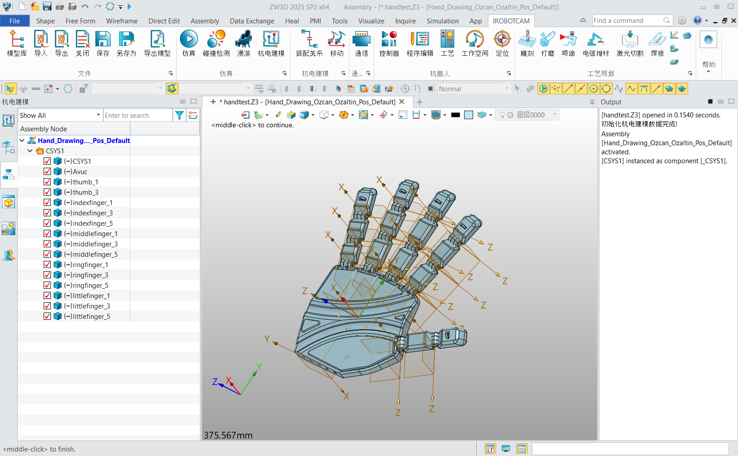The height and width of the screenshot is (456, 738).
Task: Uncheck the littlefinger_5 checkbox
Action: (47, 316)
